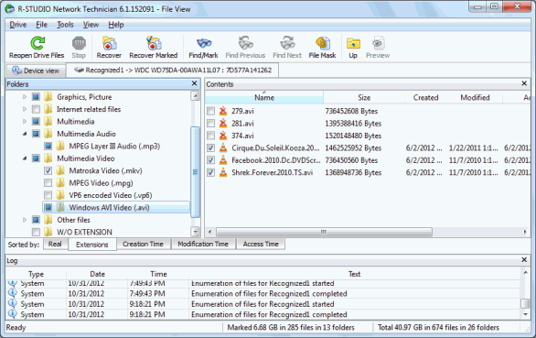536x338 pixels.
Task: Click the Other files folder icon
Action: [x=48, y=220]
